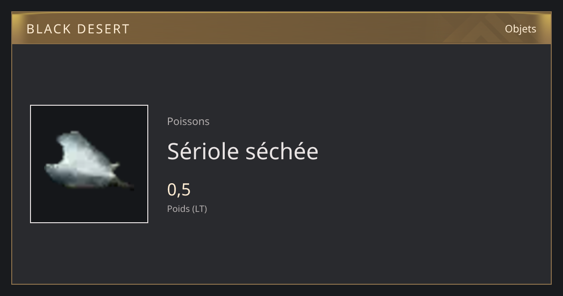Select the Poissons category label
The width and height of the screenshot is (563, 296).
click(x=188, y=121)
